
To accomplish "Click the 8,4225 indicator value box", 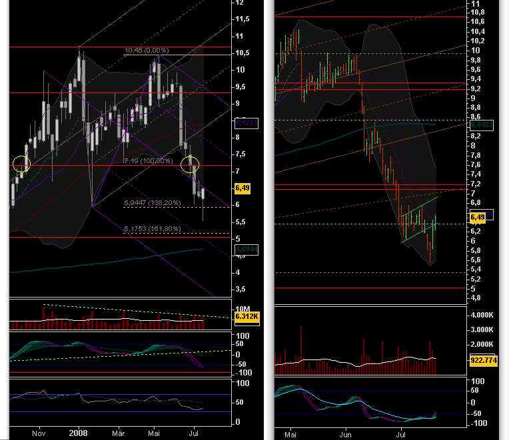I will point(247,123).
